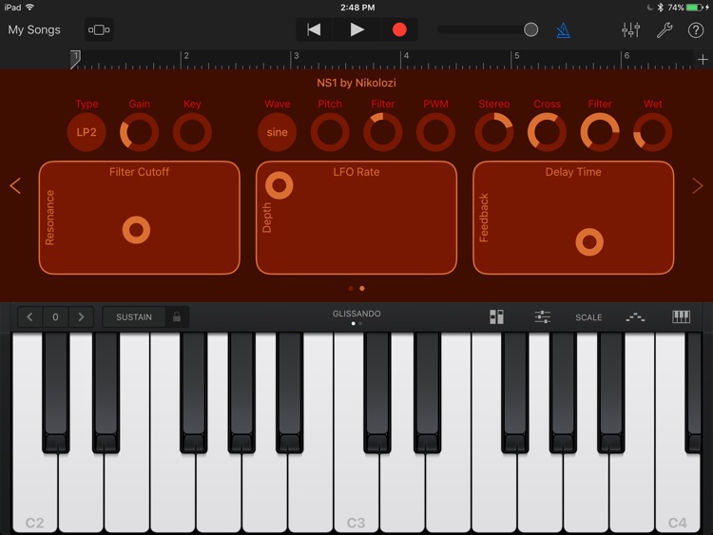Tap Filter Cutoff XY pad puck

point(136,230)
